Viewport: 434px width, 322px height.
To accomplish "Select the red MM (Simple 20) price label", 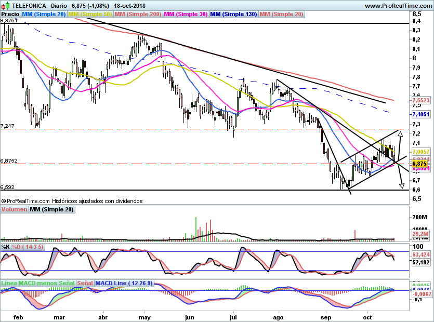I will 282,15.
